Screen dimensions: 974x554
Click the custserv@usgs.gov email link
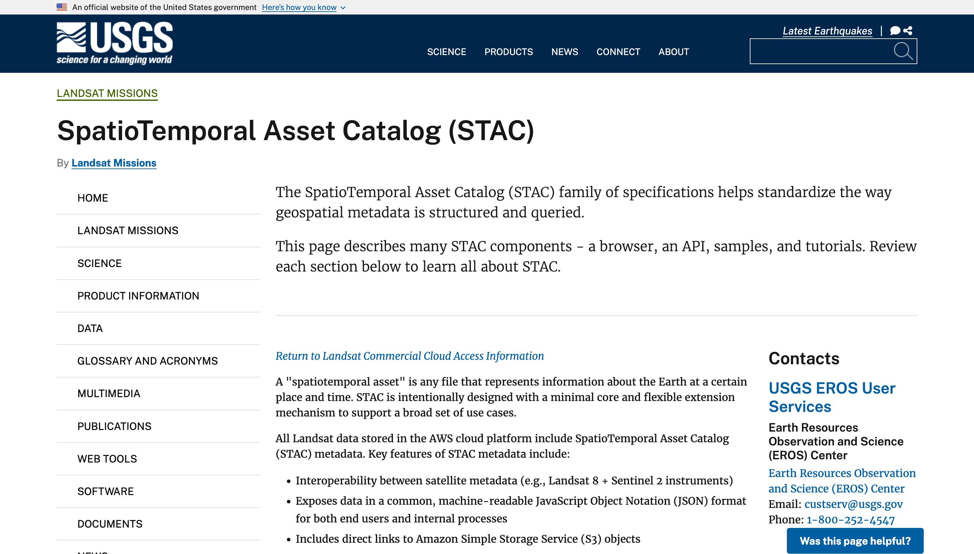coord(854,504)
